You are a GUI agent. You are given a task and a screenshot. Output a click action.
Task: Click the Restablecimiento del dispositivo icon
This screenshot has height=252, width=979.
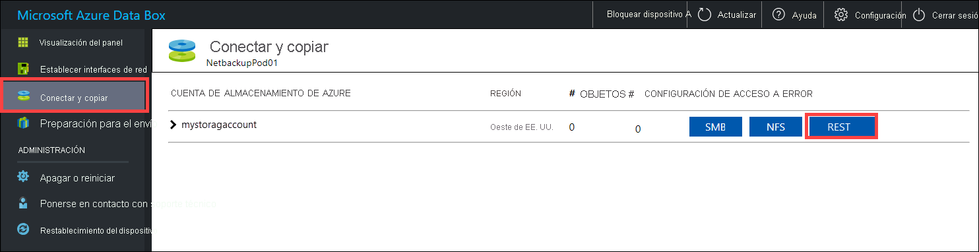(23, 230)
